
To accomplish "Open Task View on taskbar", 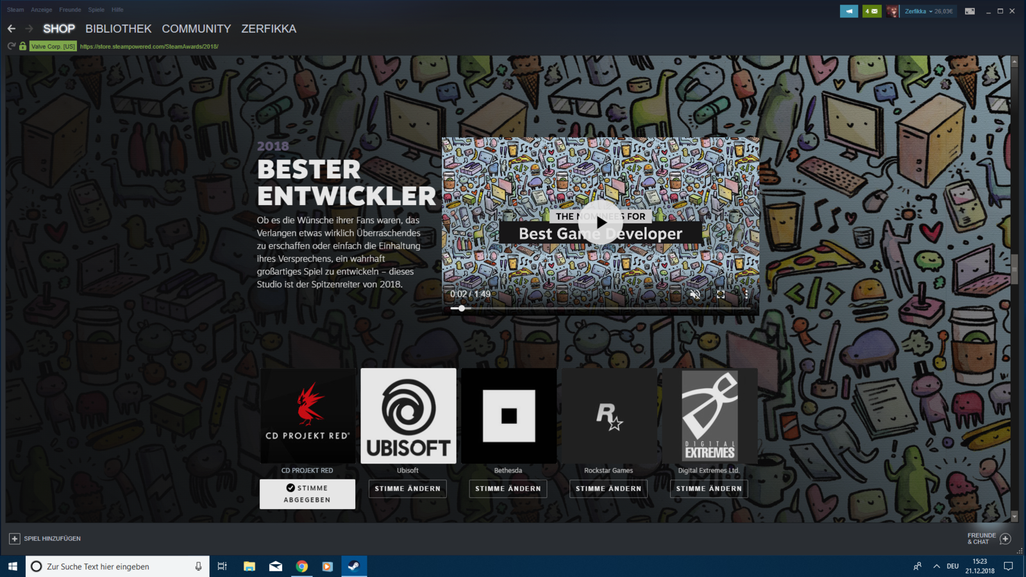I will [x=222, y=566].
